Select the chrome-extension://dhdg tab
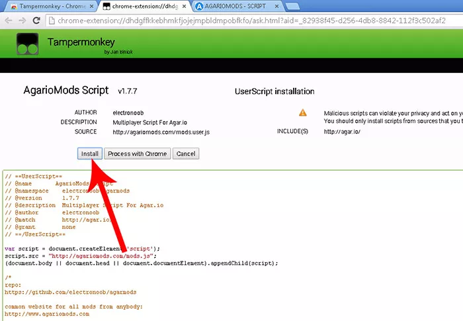 pyautogui.click(x=145, y=6)
